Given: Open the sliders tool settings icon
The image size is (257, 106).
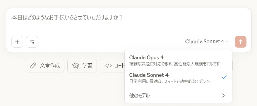Looking at the screenshot, I should (x=32, y=42).
